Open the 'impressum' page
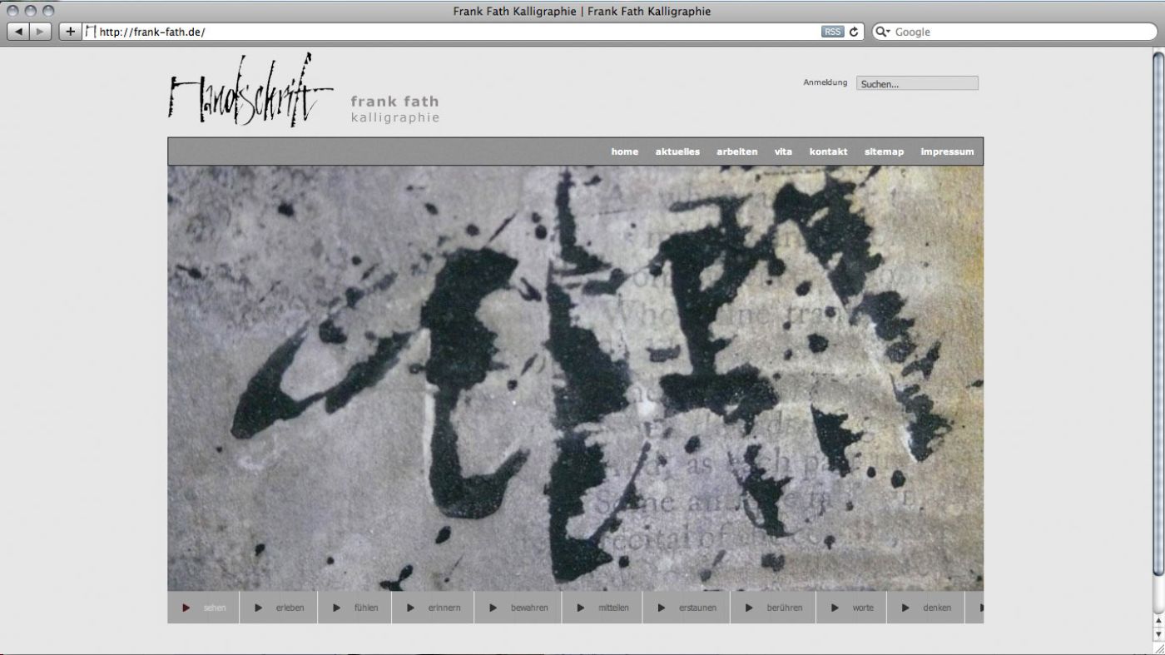The width and height of the screenshot is (1165, 655). point(947,151)
